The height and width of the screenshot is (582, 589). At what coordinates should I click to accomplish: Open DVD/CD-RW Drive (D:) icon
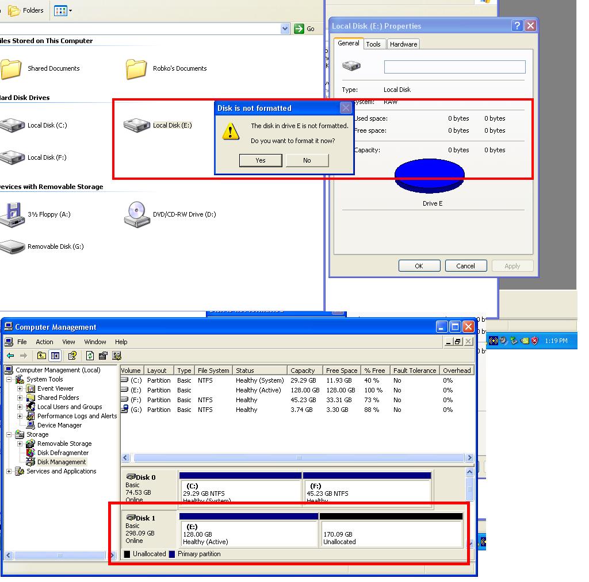[137, 214]
